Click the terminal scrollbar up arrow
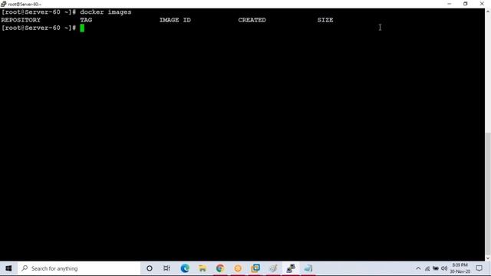This screenshot has width=491, height=276. 488,11
